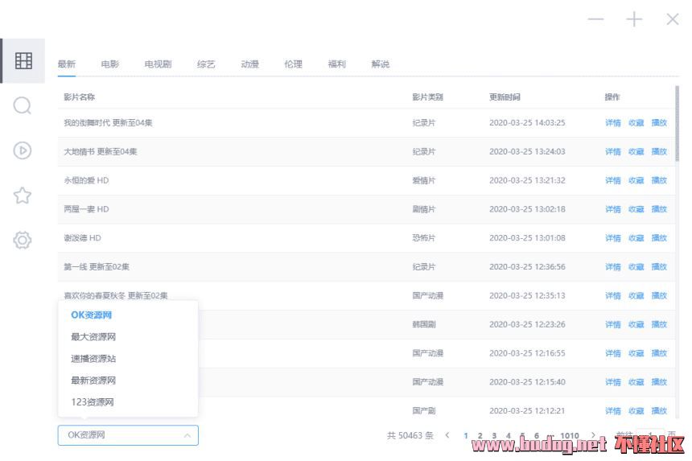This screenshot has width=692, height=461.
Task: Click 详情 for 我的街舞时代
Action: click(612, 123)
